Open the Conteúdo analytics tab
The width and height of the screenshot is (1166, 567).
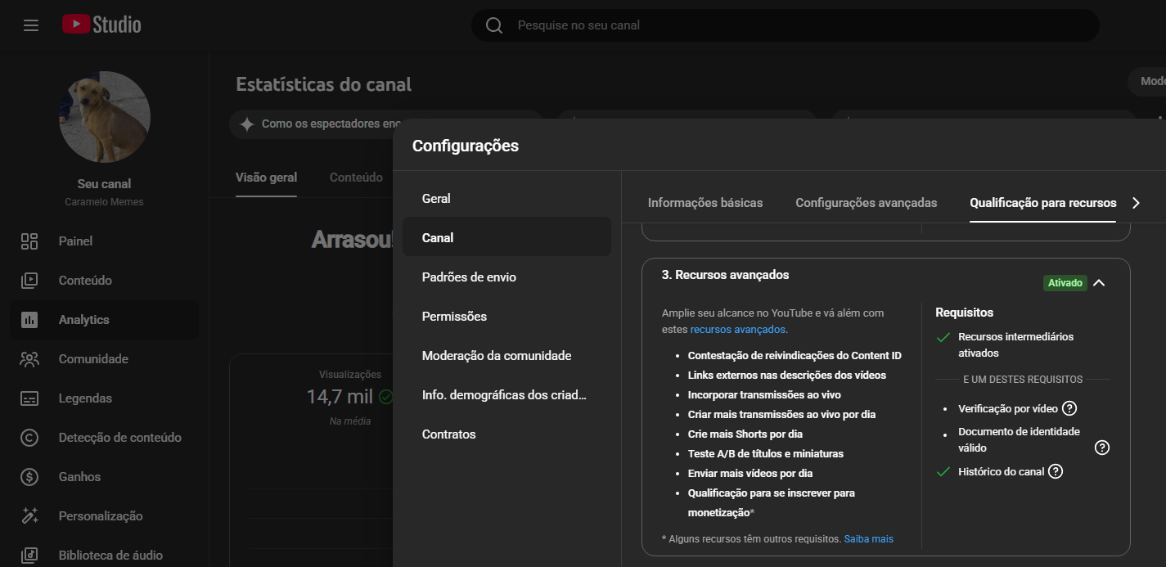[x=356, y=178]
